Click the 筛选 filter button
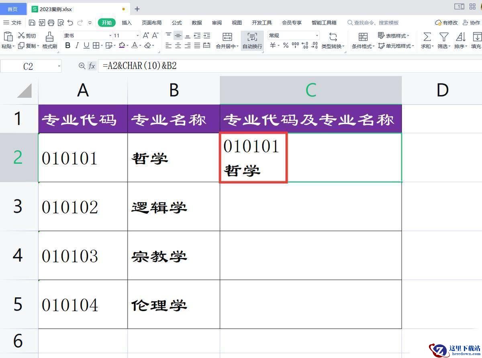 pos(443,41)
